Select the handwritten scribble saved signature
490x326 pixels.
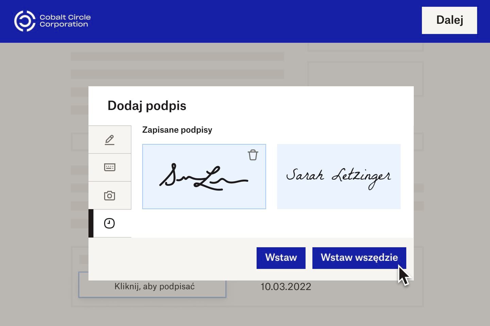tap(204, 177)
